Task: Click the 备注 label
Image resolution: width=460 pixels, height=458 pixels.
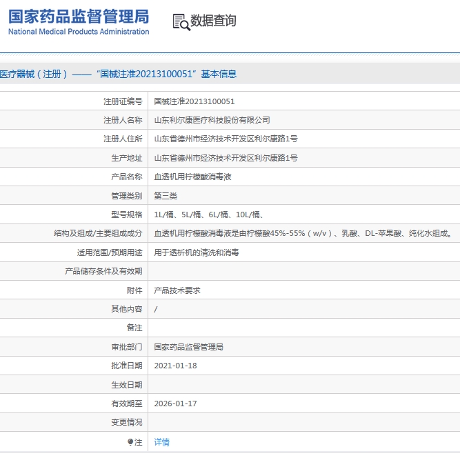Action: [134, 328]
